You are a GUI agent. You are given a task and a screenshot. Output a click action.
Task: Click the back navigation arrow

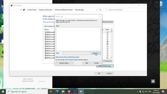pyautogui.click(x=12, y=10)
